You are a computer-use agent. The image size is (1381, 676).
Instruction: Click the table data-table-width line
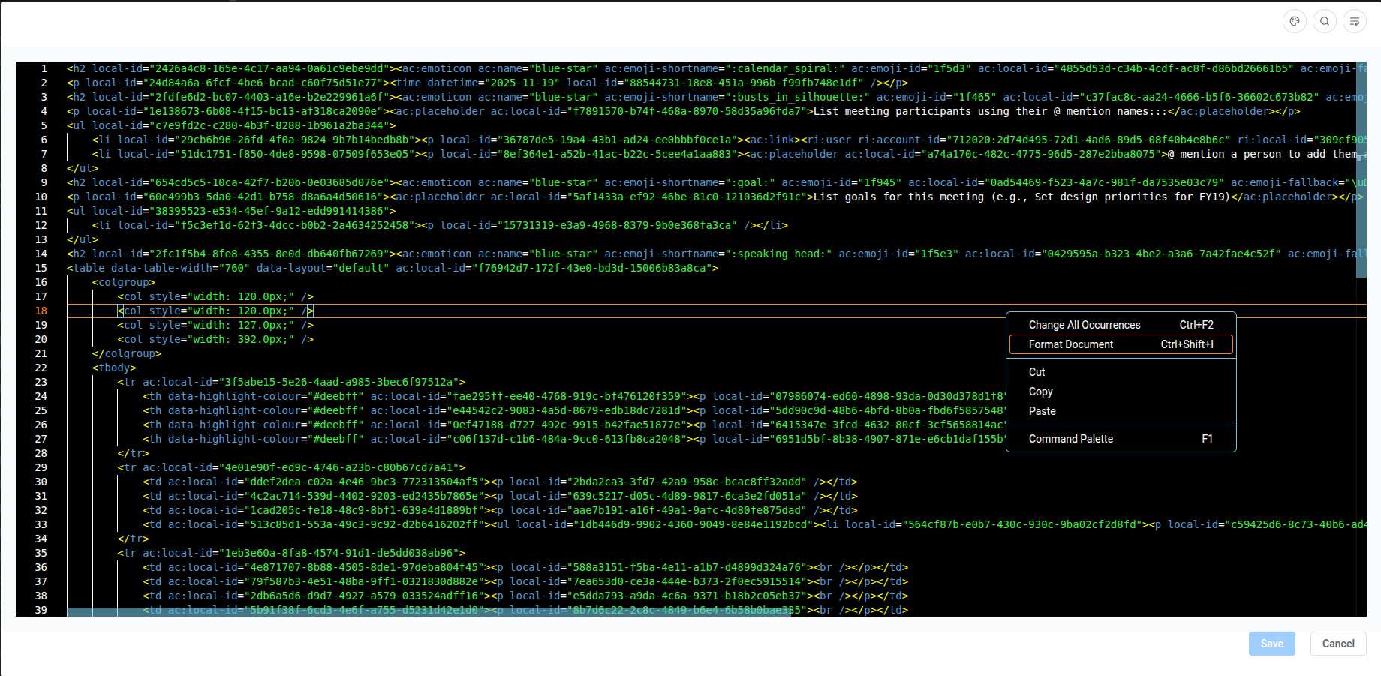pyautogui.click(x=390, y=268)
